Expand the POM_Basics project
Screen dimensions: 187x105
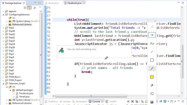(3, 77)
